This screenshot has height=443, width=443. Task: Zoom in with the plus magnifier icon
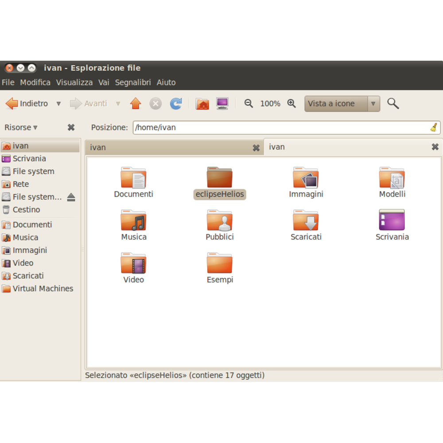[x=291, y=104]
